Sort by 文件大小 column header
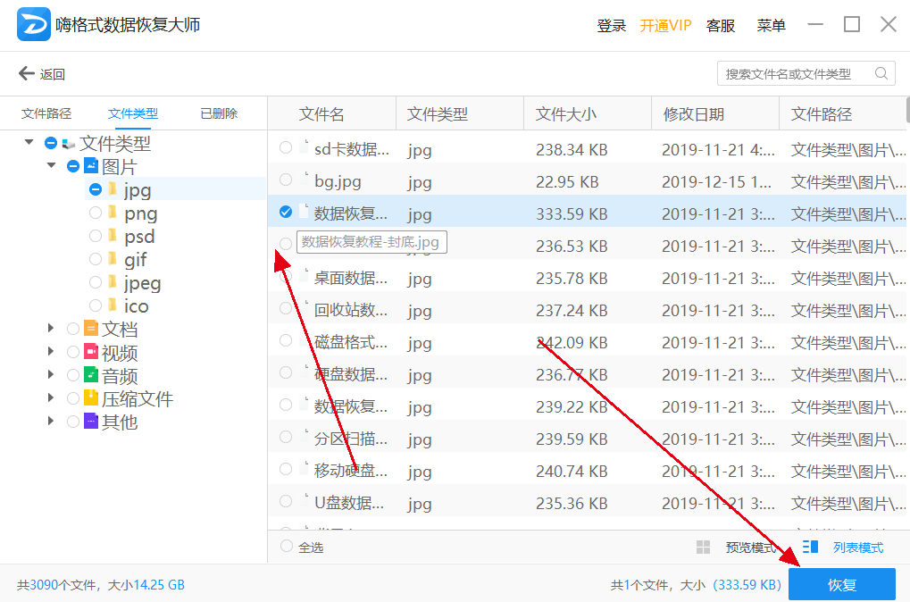This screenshot has width=910, height=602. (x=566, y=113)
